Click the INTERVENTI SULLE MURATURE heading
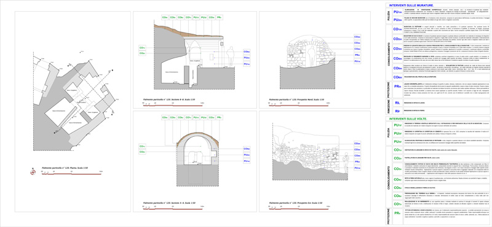 [x=411, y=6]
